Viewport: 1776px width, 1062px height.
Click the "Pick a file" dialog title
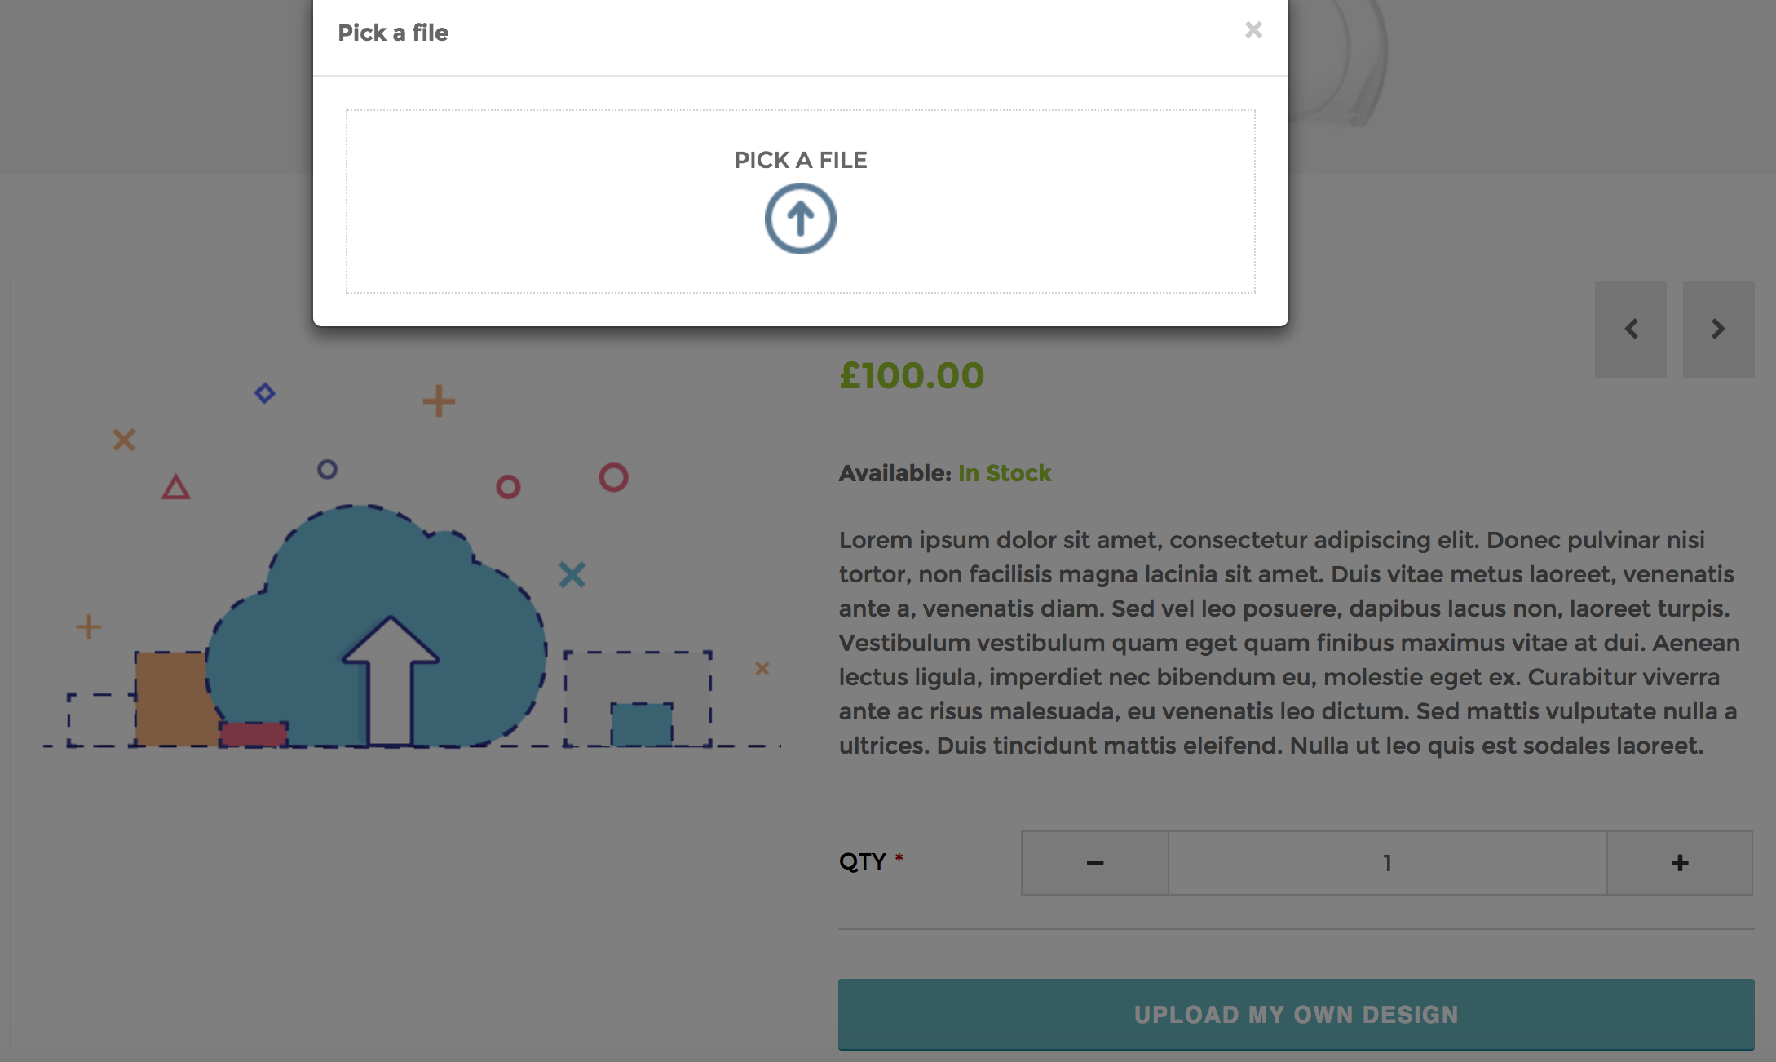pyautogui.click(x=393, y=33)
